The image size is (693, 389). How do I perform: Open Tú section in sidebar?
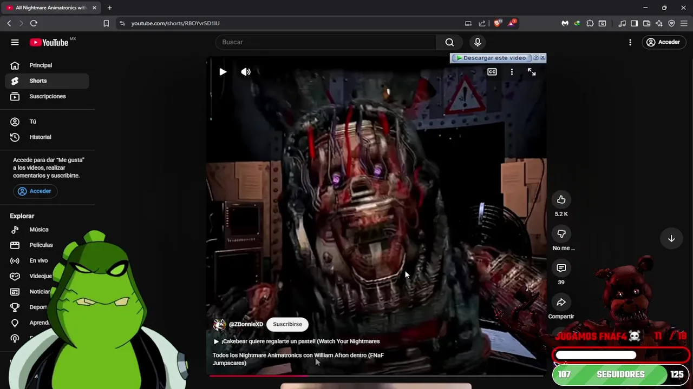(48, 122)
